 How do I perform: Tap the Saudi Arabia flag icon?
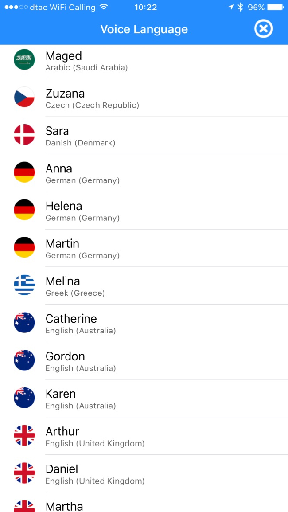click(x=24, y=59)
